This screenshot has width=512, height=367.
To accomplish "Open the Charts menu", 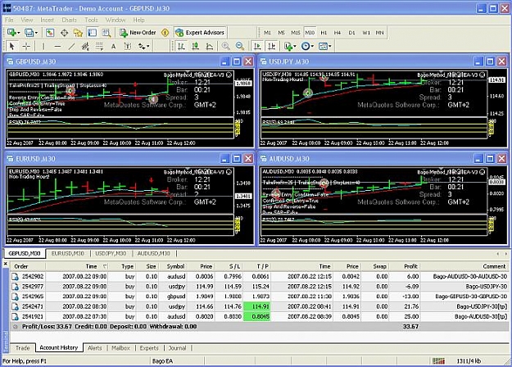I will coord(69,20).
